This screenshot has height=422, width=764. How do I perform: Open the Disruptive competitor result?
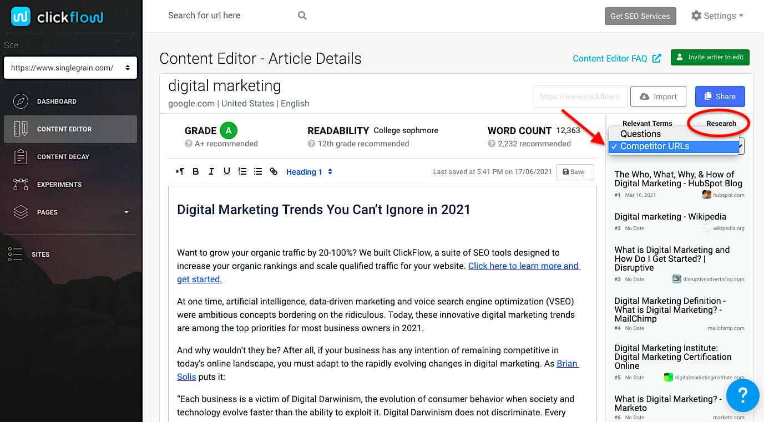(672, 258)
